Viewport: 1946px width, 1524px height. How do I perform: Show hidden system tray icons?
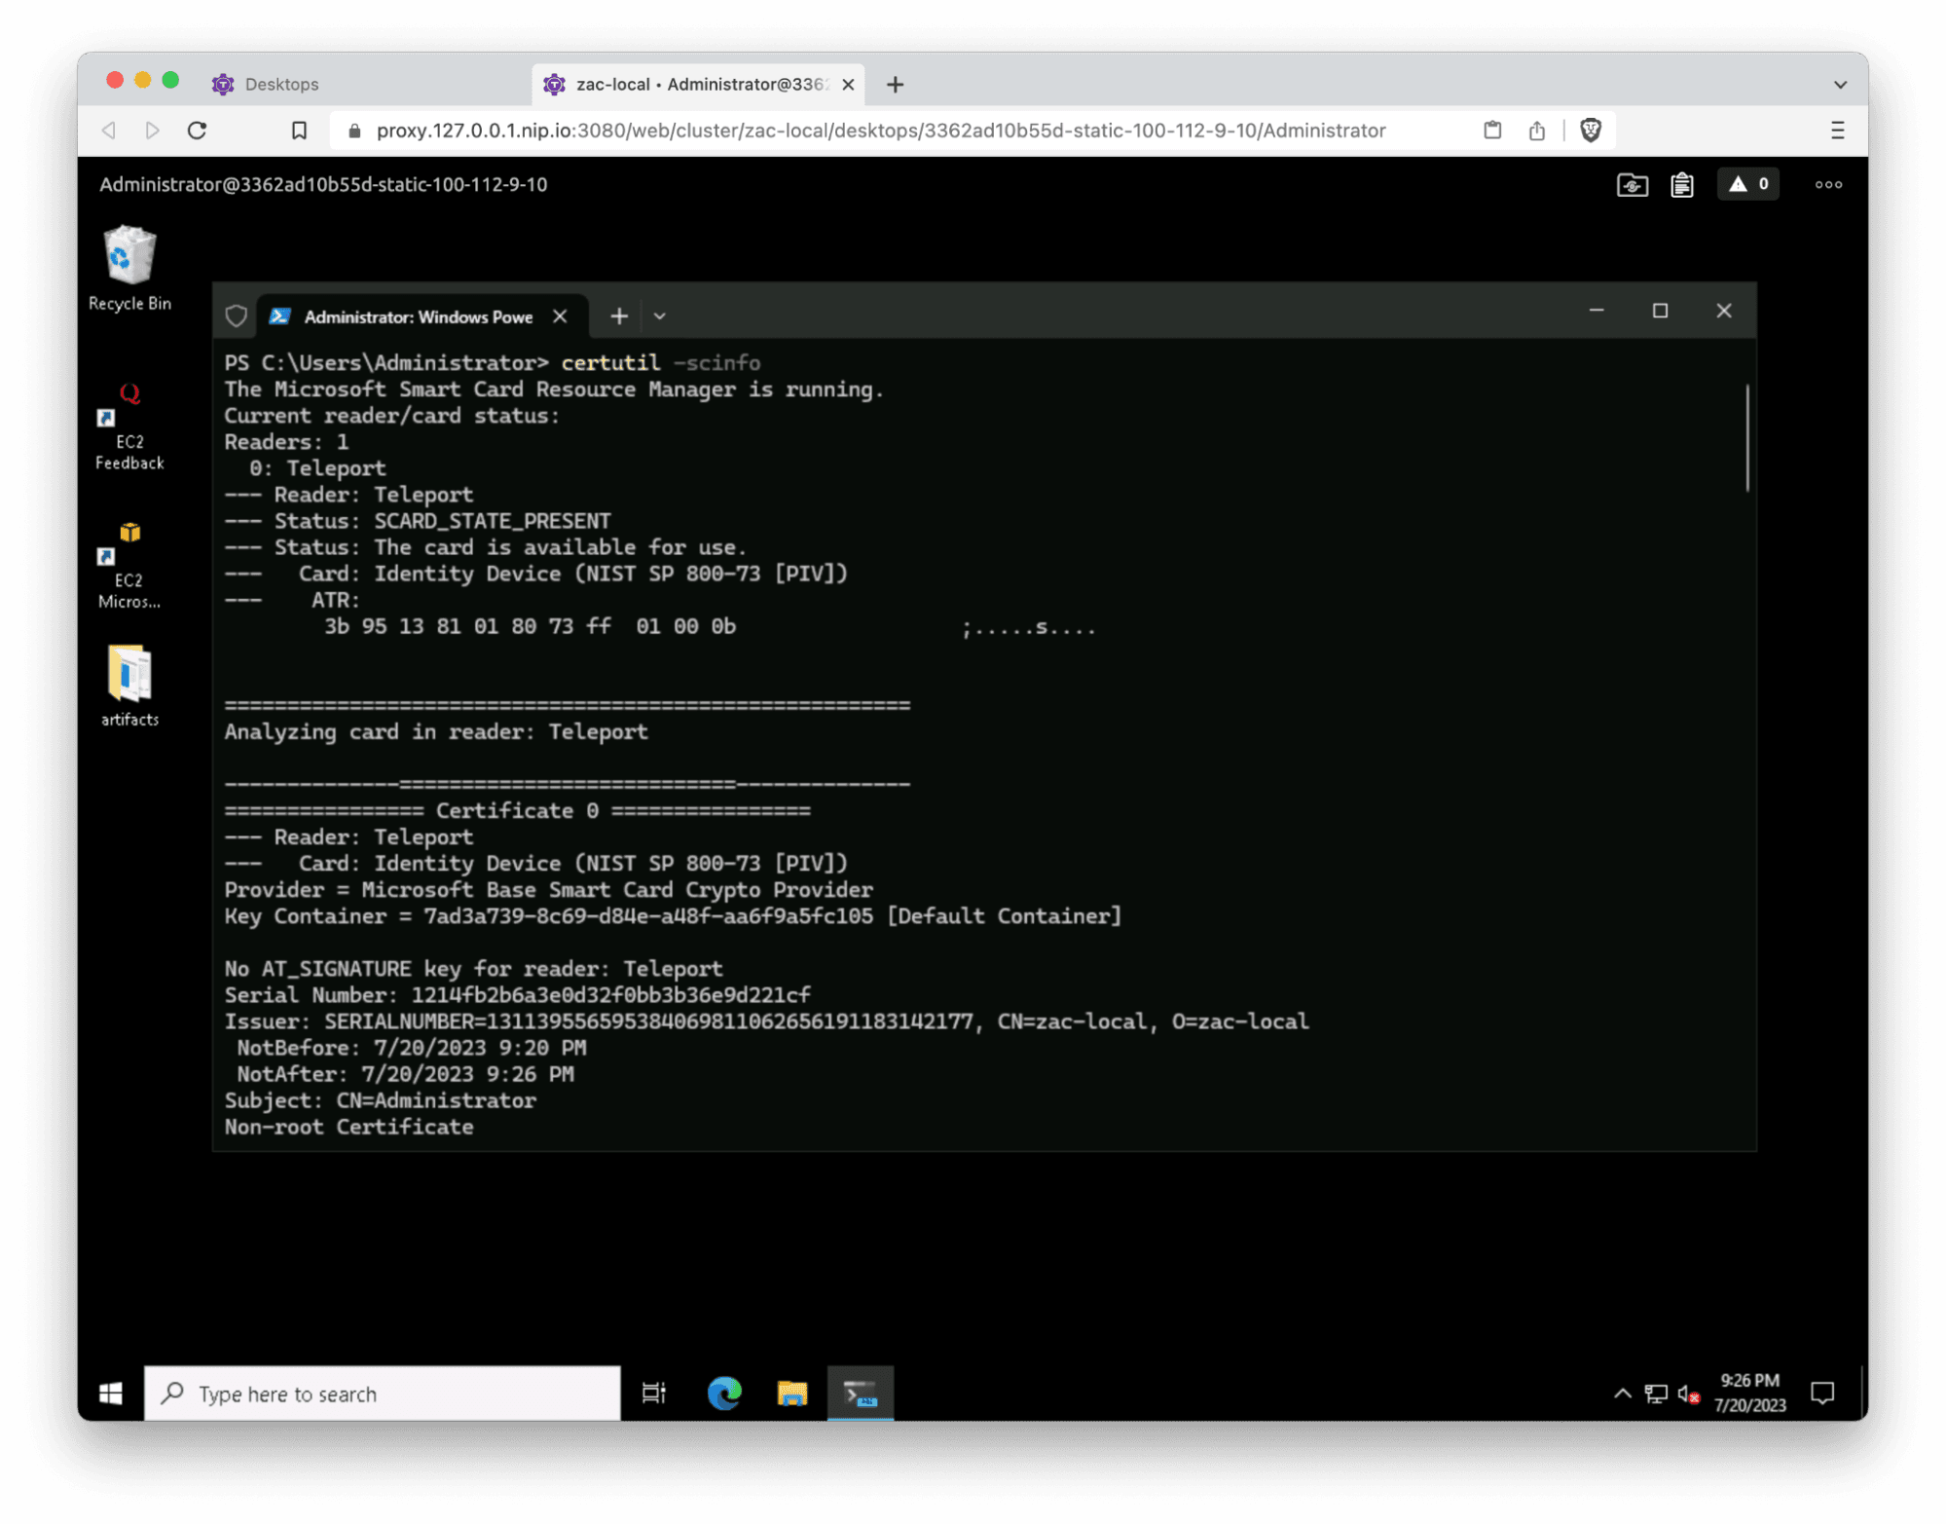tap(1622, 1394)
